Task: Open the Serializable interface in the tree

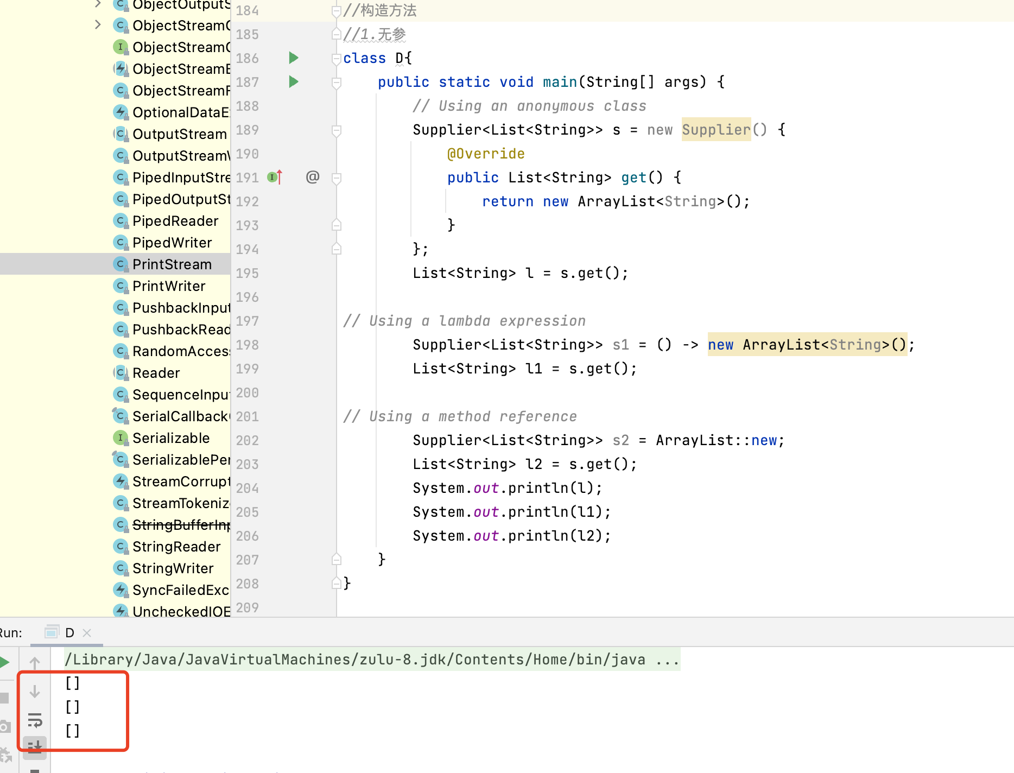Action: point(171,438)
